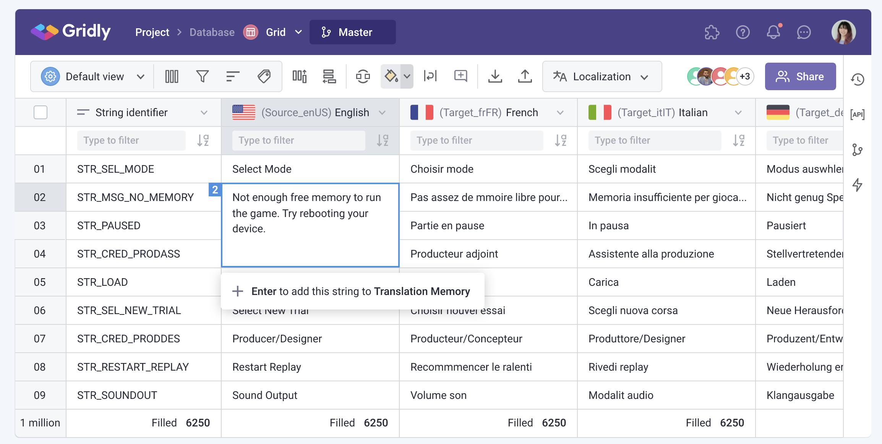Expand the Default view dropdown

[140, 76]
